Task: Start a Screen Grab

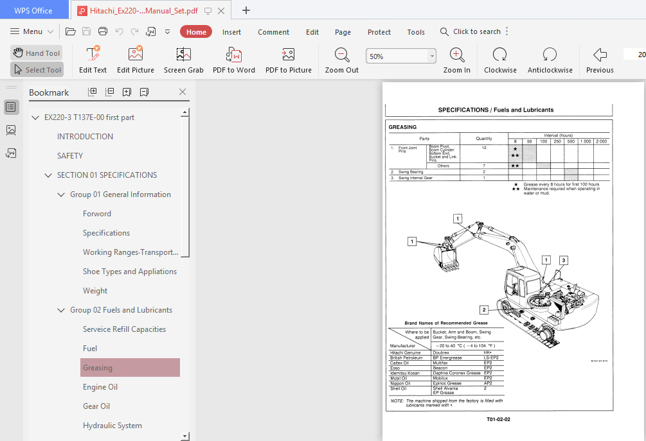Action: 184,60
